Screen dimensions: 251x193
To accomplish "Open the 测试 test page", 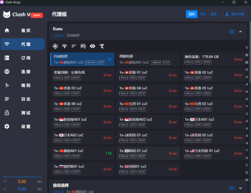I will click(x=23, y=113).
